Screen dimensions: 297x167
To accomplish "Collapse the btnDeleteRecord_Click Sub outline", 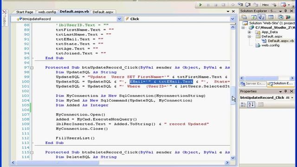I will 32,153.
